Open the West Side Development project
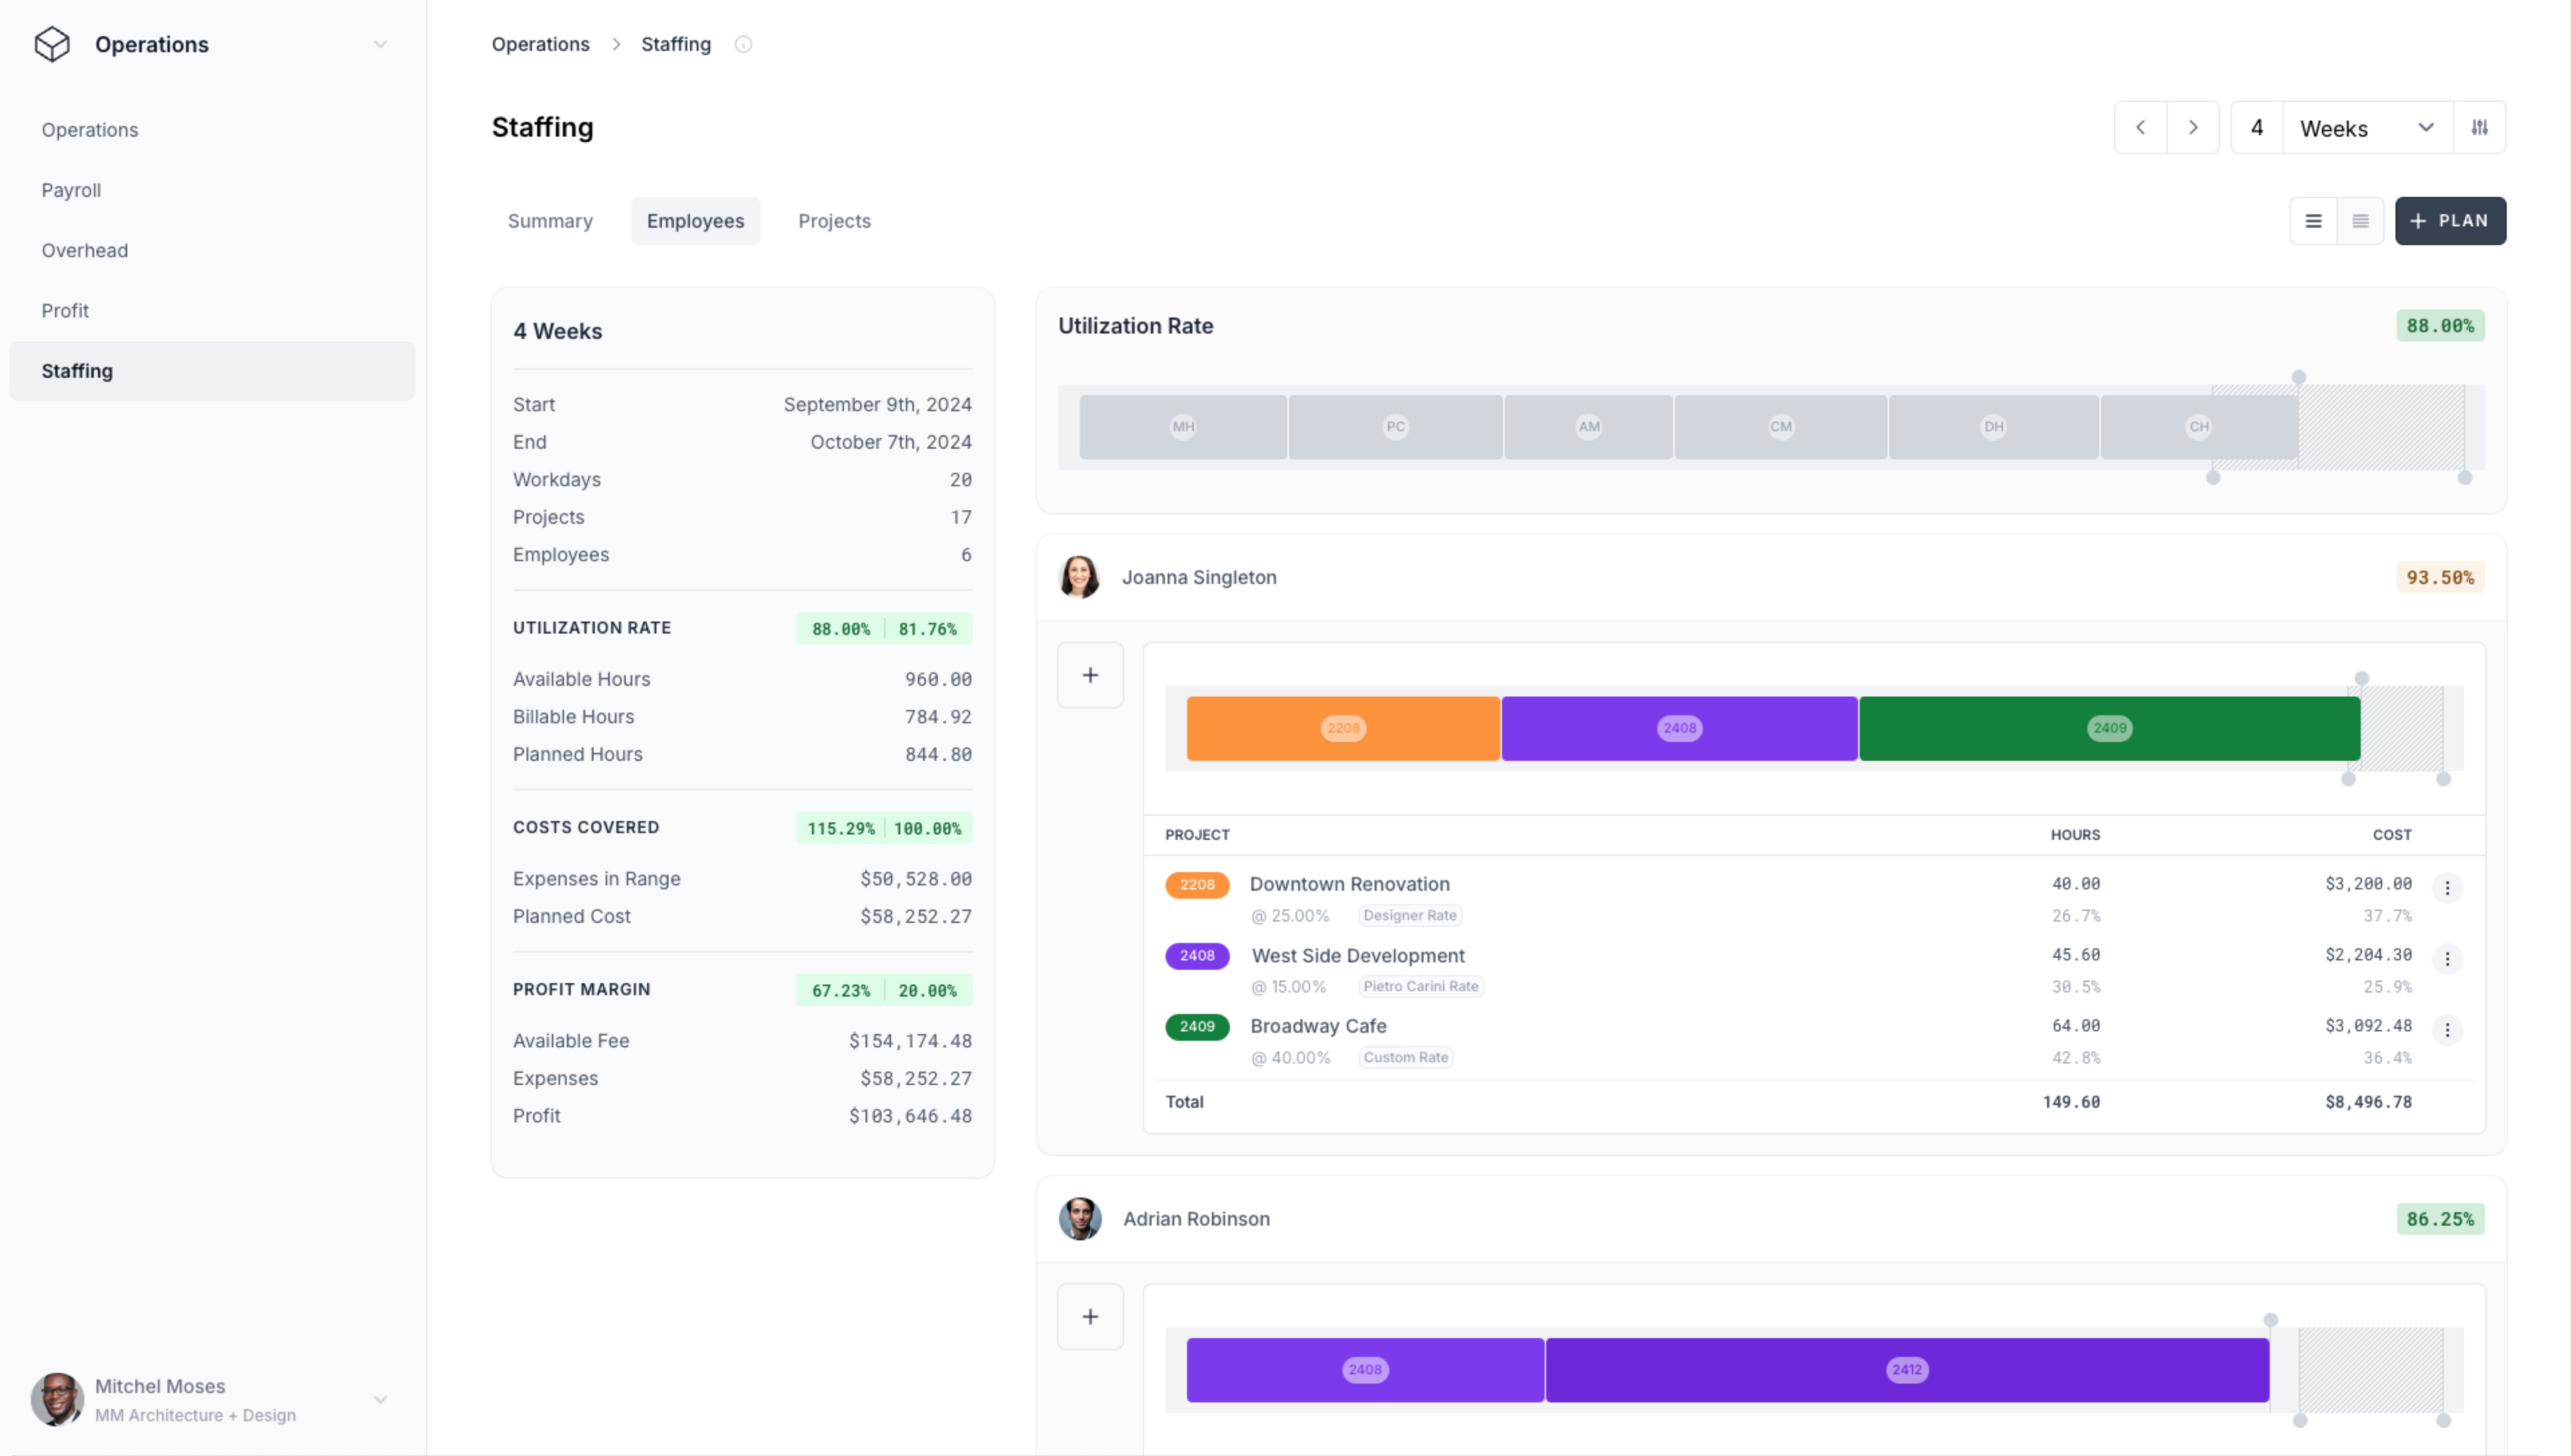 1358,956
